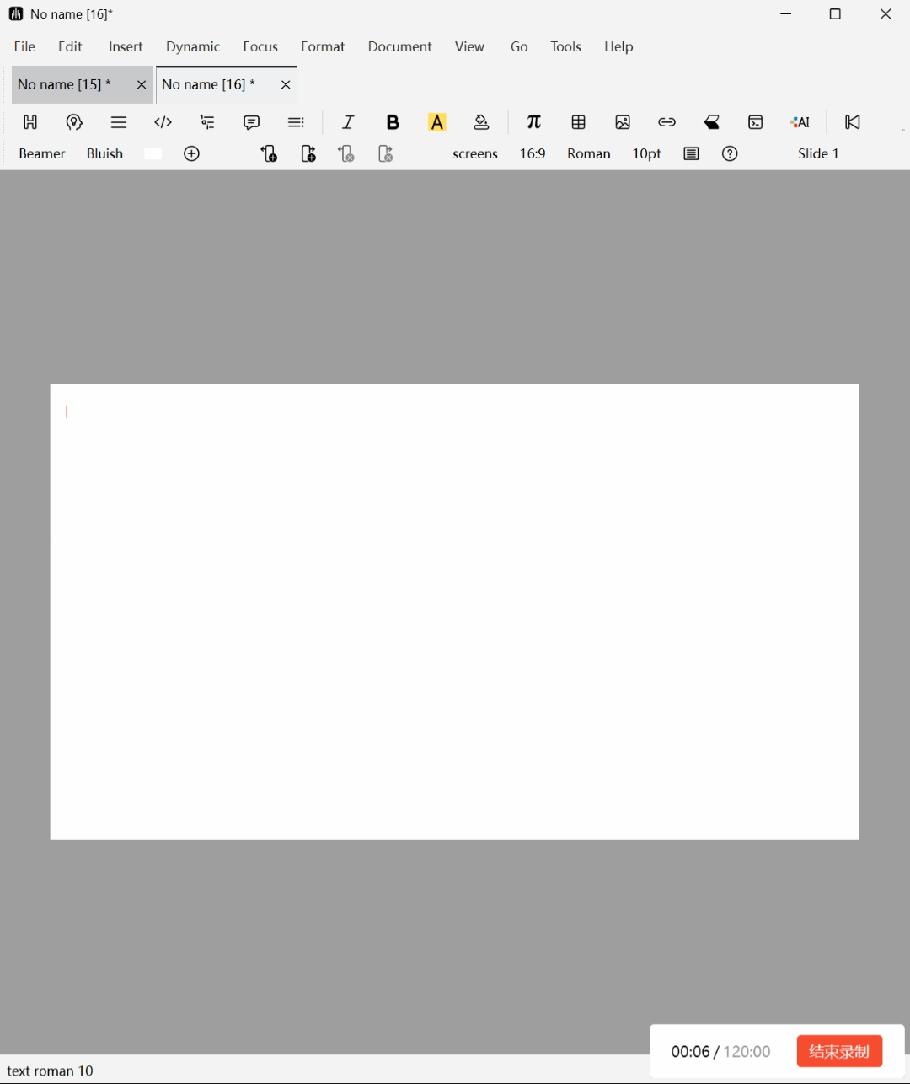Switch to the No name [15] tab

(x=64, y=84)
